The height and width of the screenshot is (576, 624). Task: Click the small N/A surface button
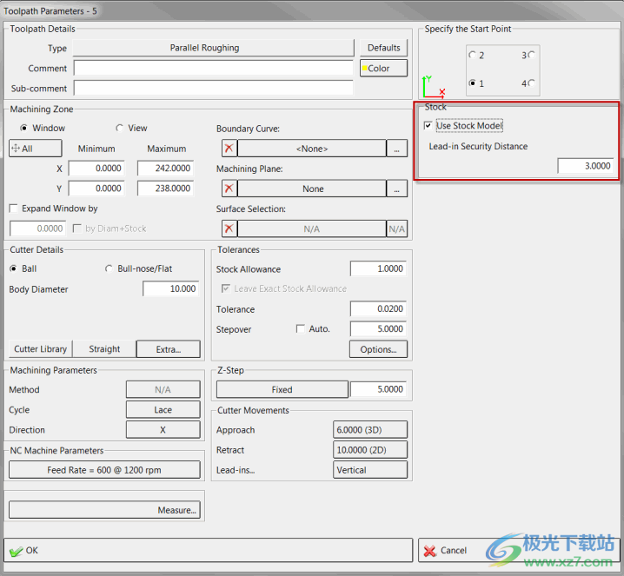click(x=397, y=228)
